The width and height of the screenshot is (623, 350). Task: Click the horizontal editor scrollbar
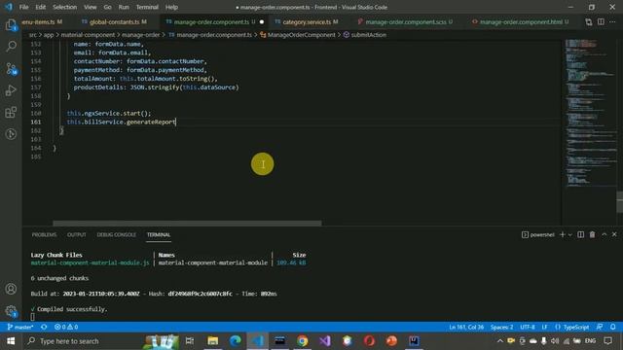click(187, 223)
